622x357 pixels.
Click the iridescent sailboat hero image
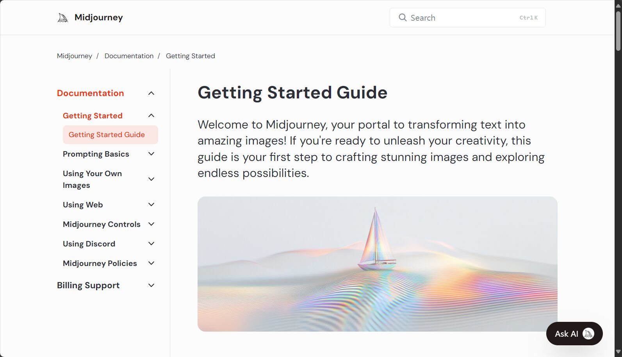[378, 264]
